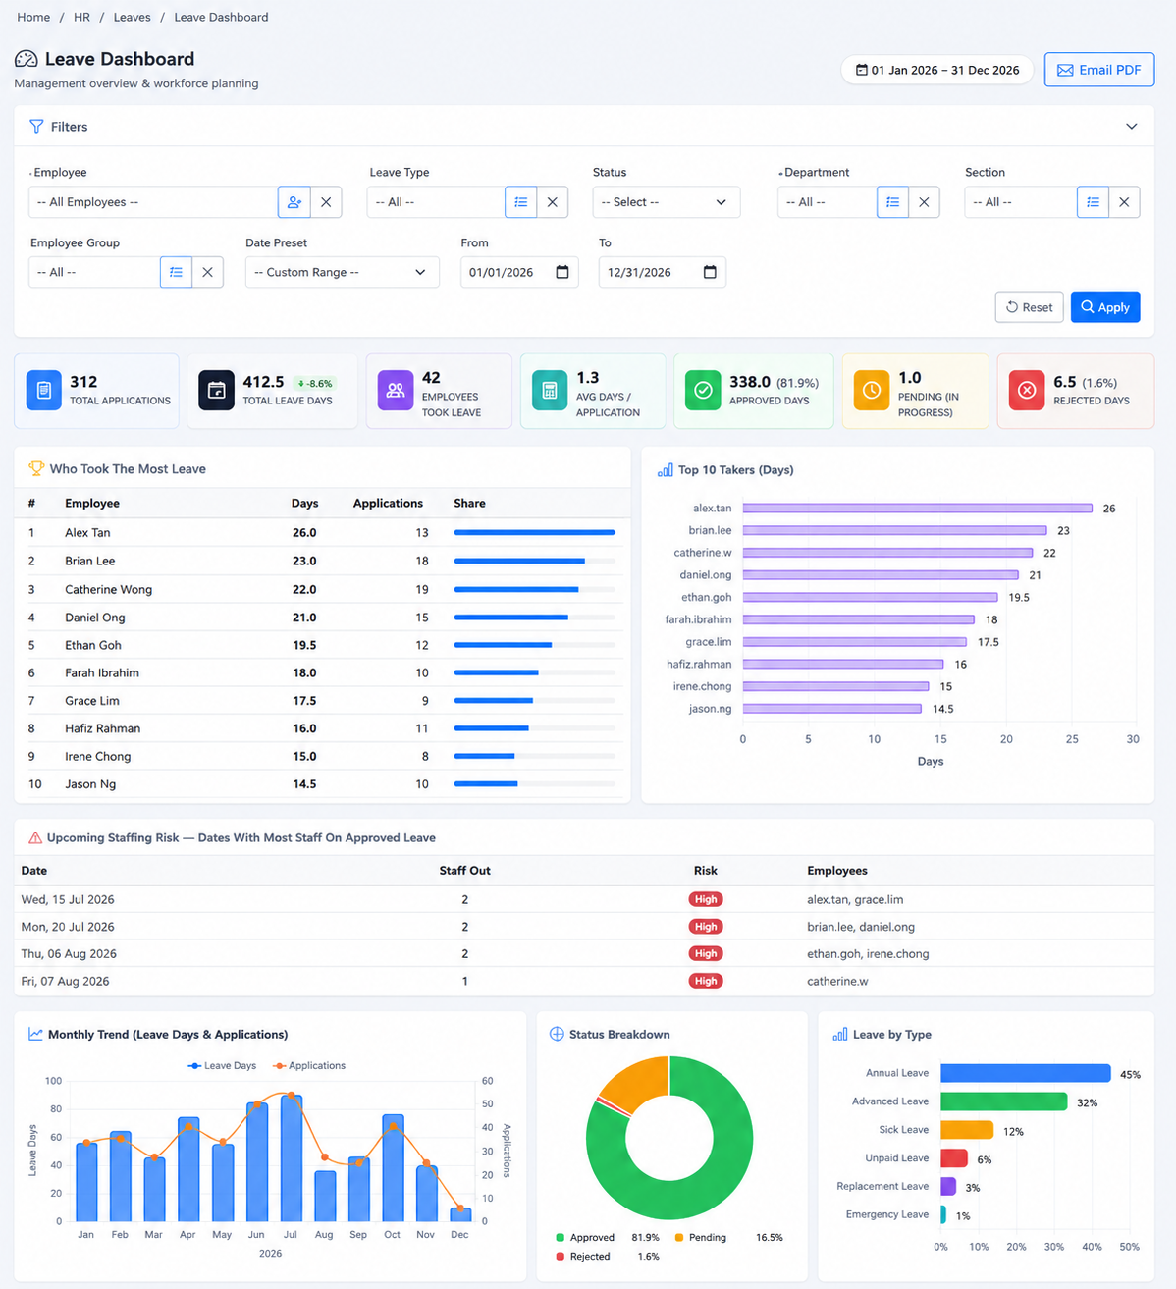
Task: Click the Top 10 Takers chart icon
Action: 665,470
